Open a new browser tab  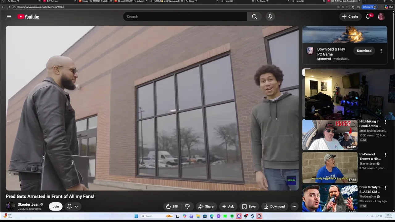click(x=365, y=1)
